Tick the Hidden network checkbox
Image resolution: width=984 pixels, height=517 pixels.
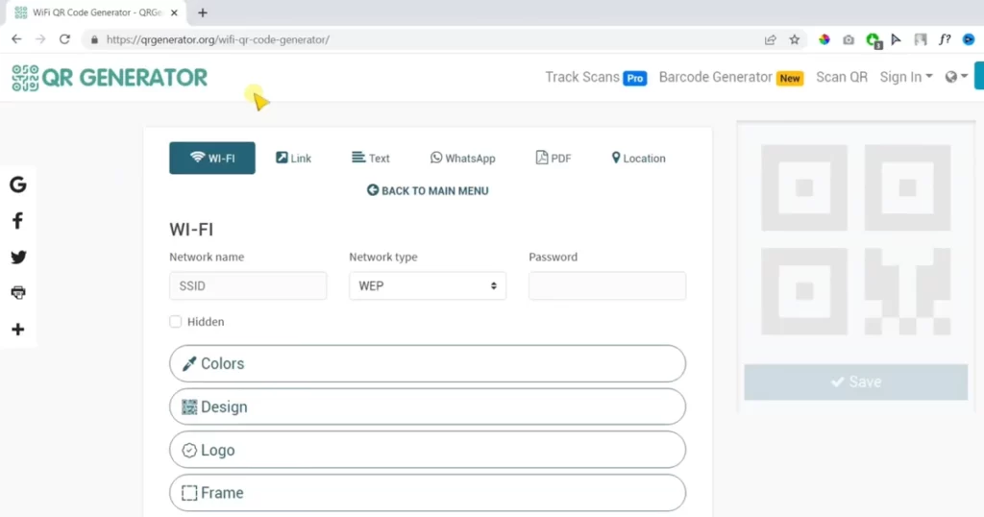[x=175, y=322]
